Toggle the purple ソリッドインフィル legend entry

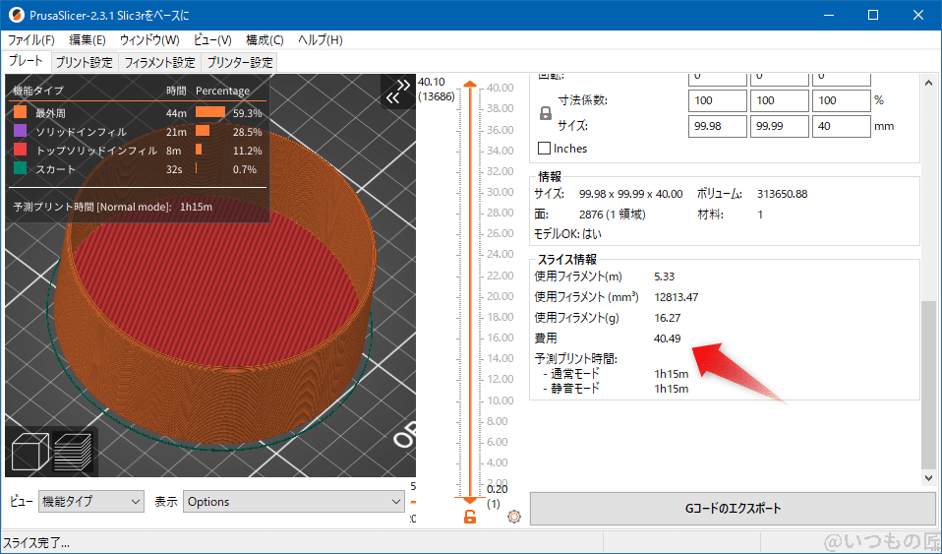pyautogui.click(x=21, y=132)
